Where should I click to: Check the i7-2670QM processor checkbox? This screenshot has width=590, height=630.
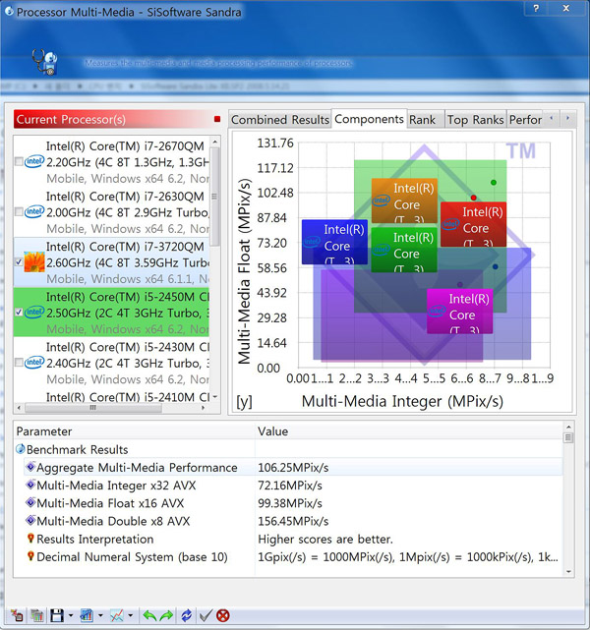pyautogui.click(x=19, y=161)
